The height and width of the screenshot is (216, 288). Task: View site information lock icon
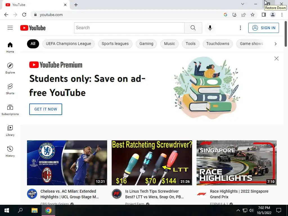[35, 15]
